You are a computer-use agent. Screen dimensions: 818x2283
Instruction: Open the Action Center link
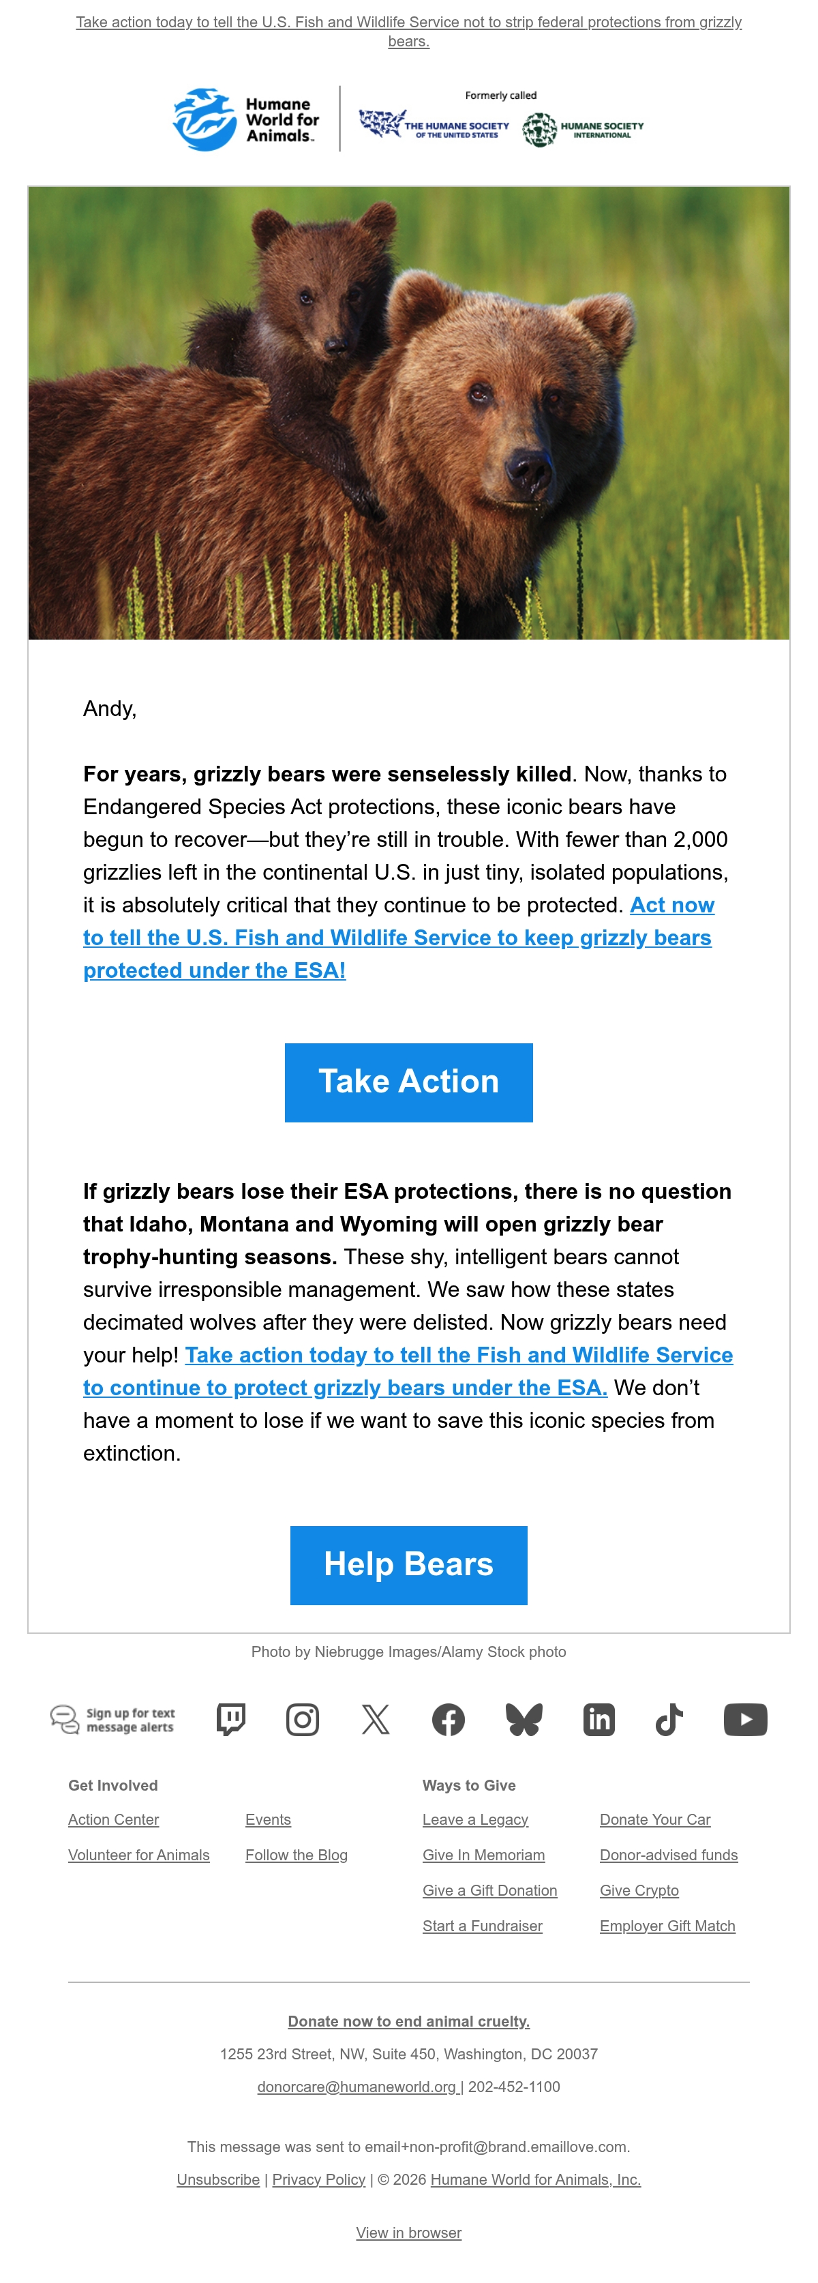pos(113,1819)
